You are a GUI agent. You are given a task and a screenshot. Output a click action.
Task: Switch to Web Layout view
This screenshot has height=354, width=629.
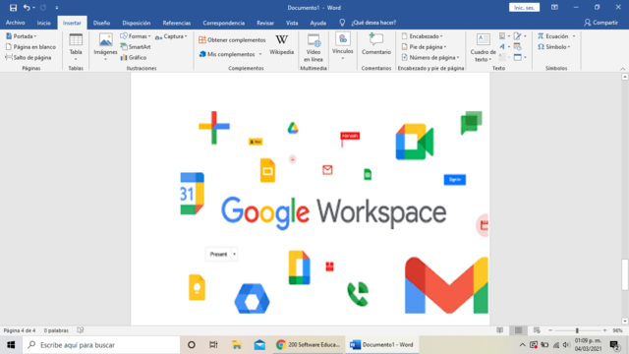click(x=537, y=330)
